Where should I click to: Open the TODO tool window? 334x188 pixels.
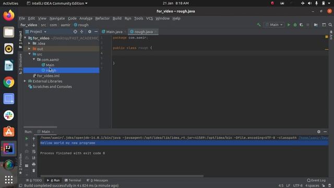tap(34, 180)
